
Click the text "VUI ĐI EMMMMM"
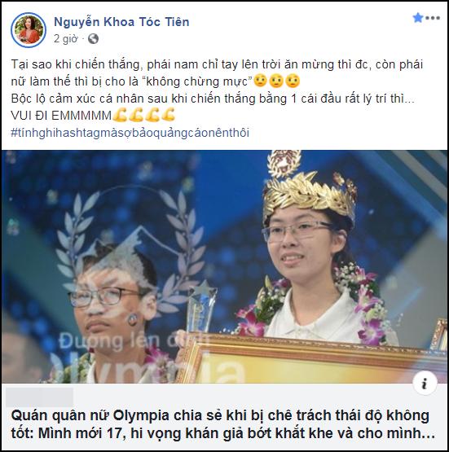pyautogui.click(x=61, y=116)
